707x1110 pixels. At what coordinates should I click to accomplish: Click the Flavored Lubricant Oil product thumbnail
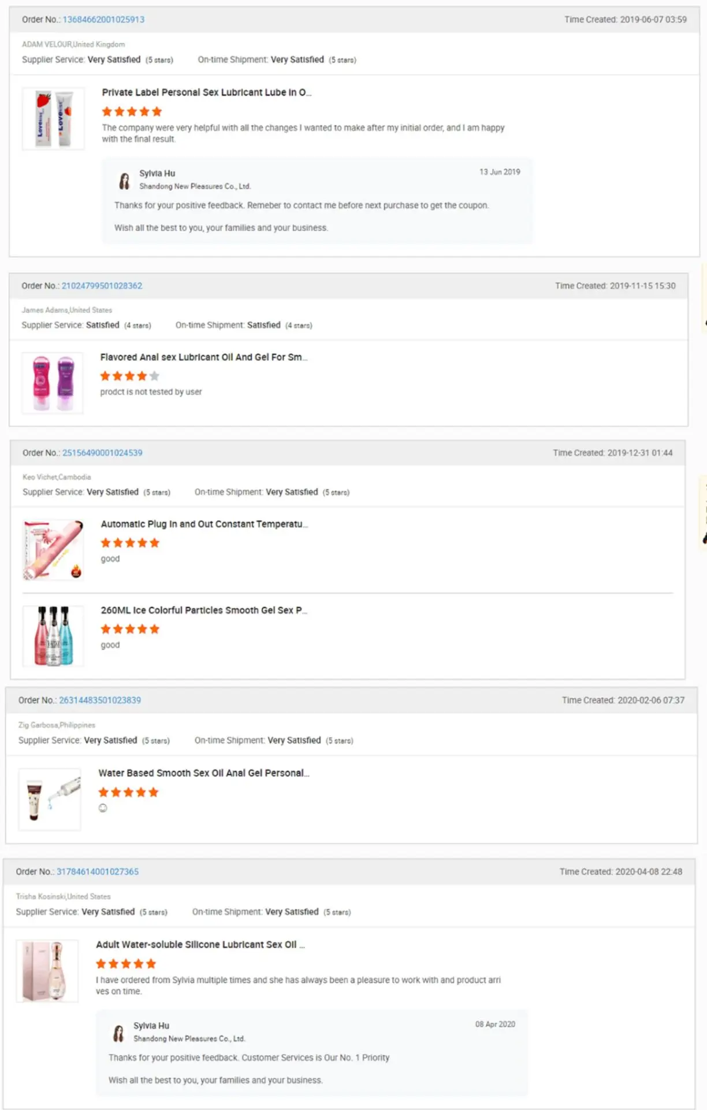(x=53, y=383)
